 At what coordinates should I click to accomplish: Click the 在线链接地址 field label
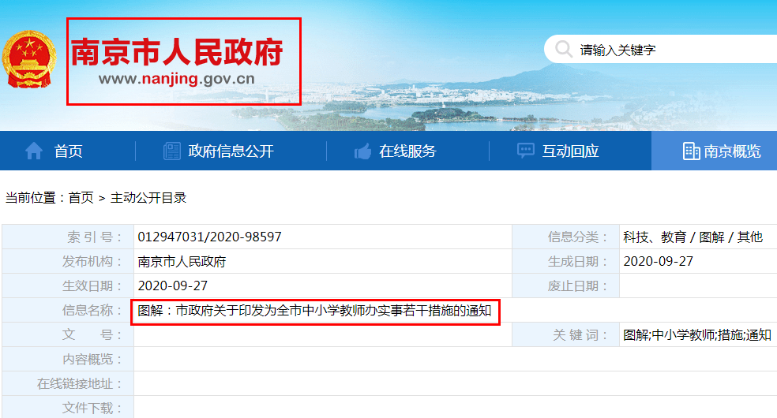pyautogui.click(x=79, y=384)
